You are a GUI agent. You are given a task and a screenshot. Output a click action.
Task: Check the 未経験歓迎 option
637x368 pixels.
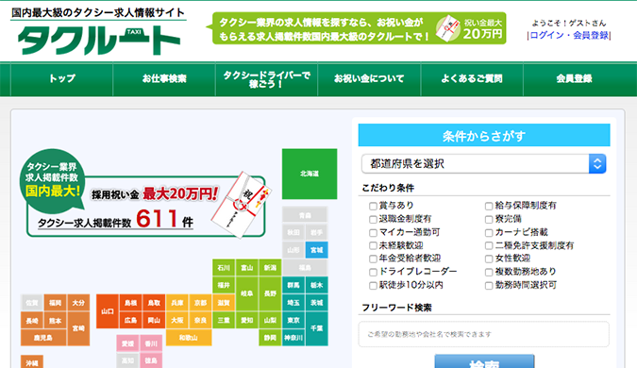coord(373,245)
